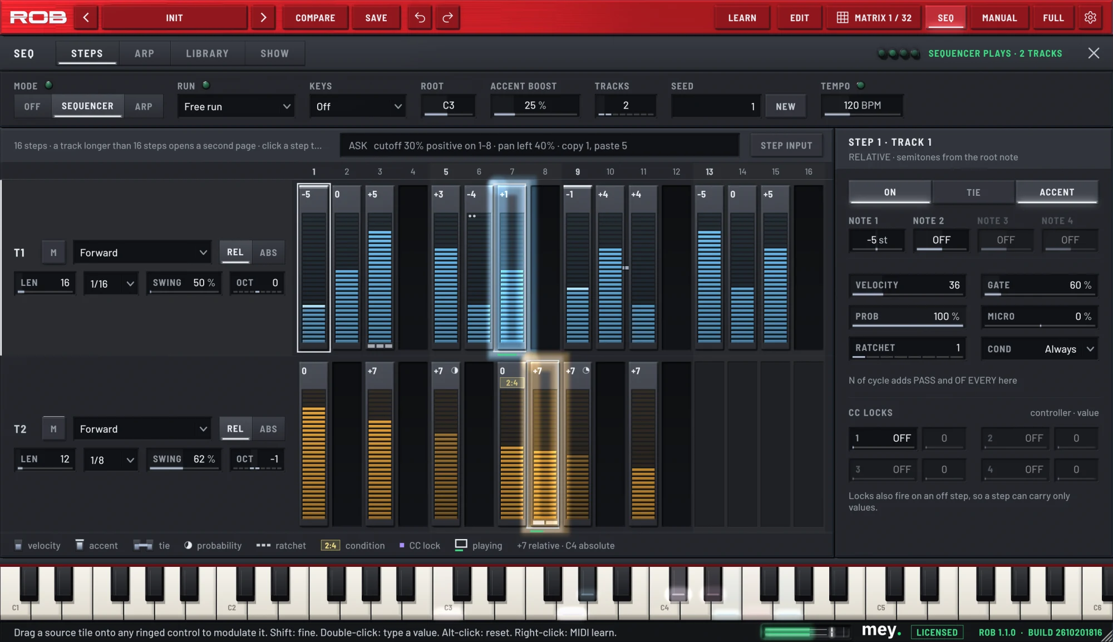Screen dimensions: 1113x642
Task: Click the ROB logo
Action: [38, 18]
